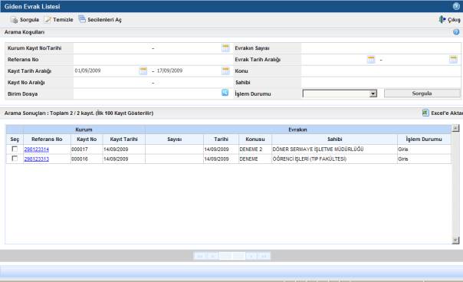The image size is (463, 282).
Task: Click the Excel'e Aktar export icon
Action: [x=425, y=113]
